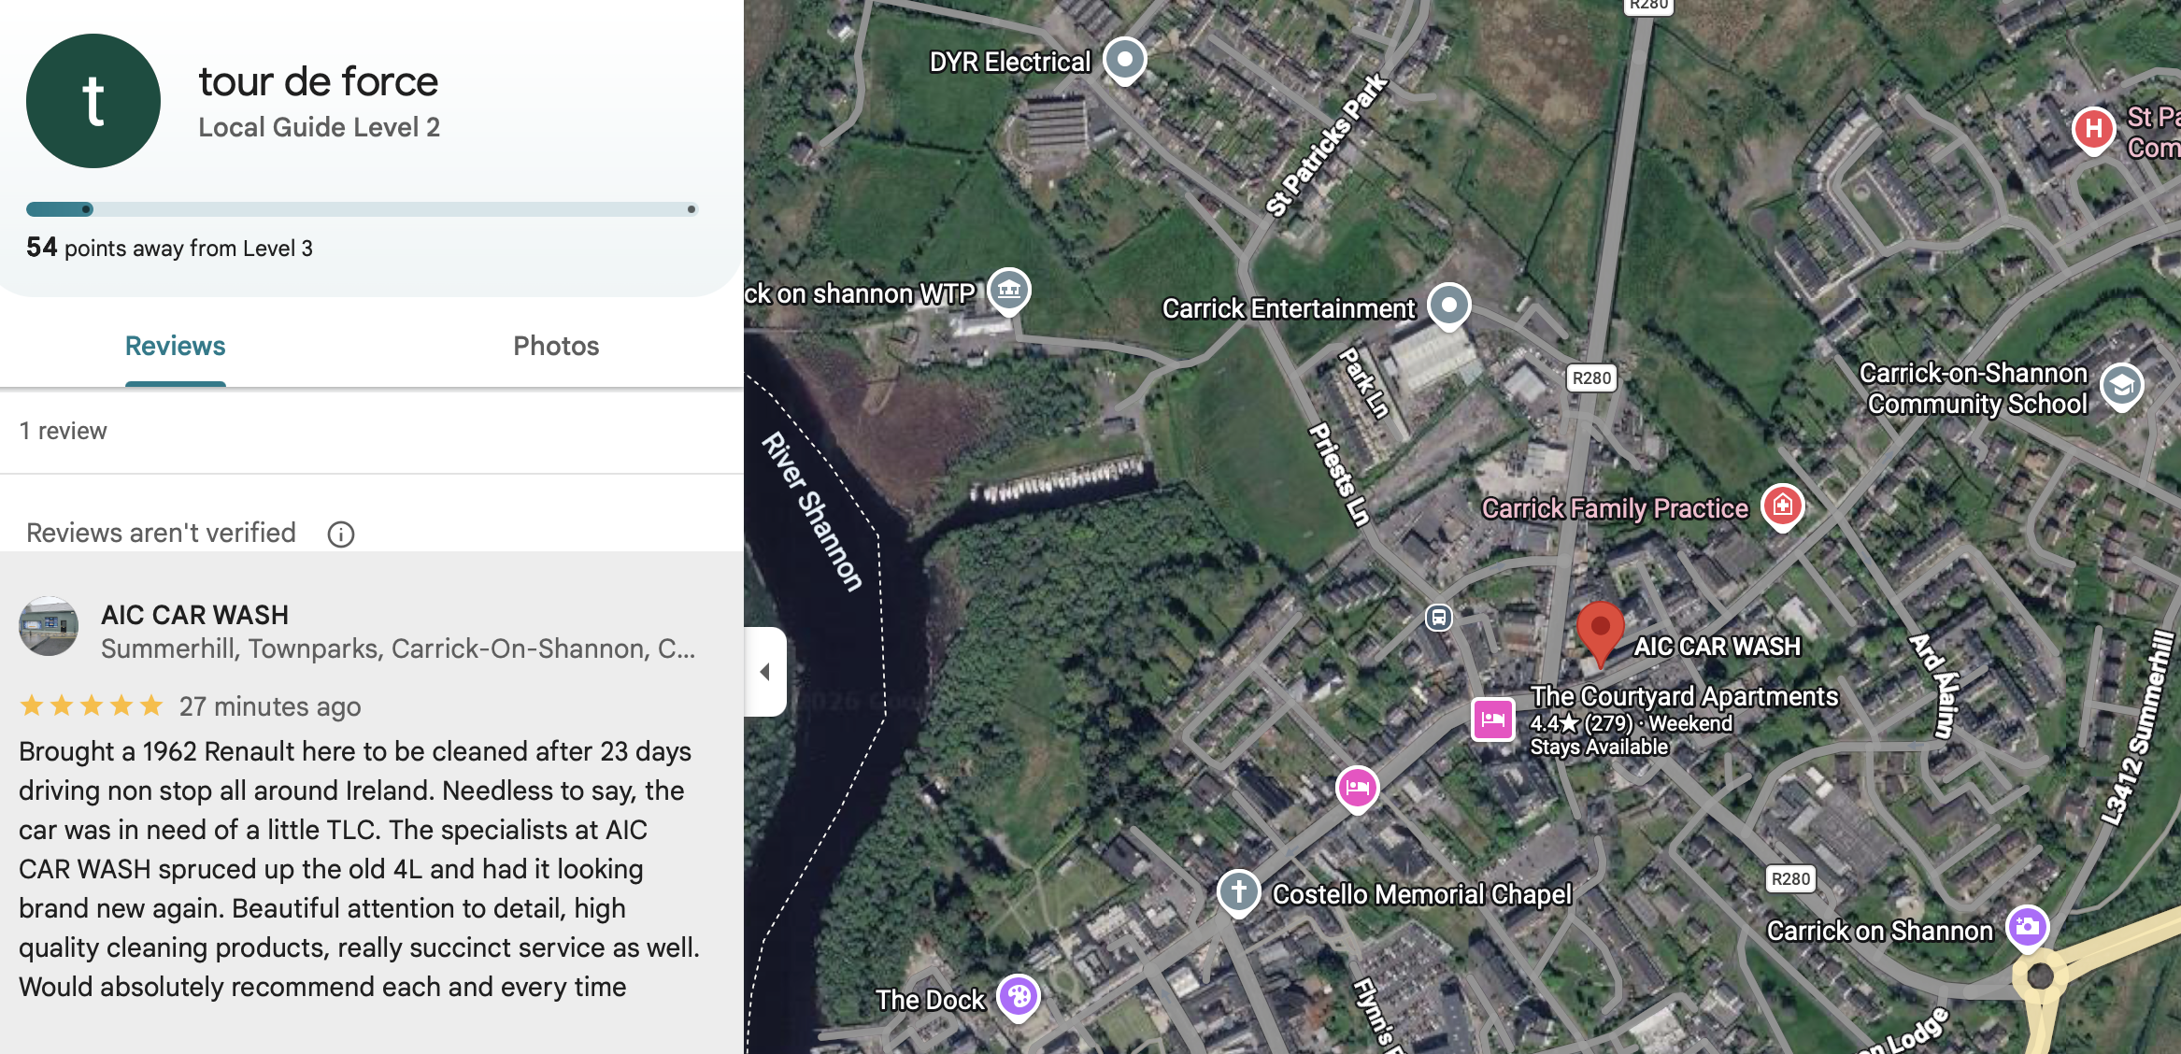The height and width of the screenshot is (1054, 2181).
Task: Open the Carrick on Shannon camera marker
Action: tap(2027, 928)
